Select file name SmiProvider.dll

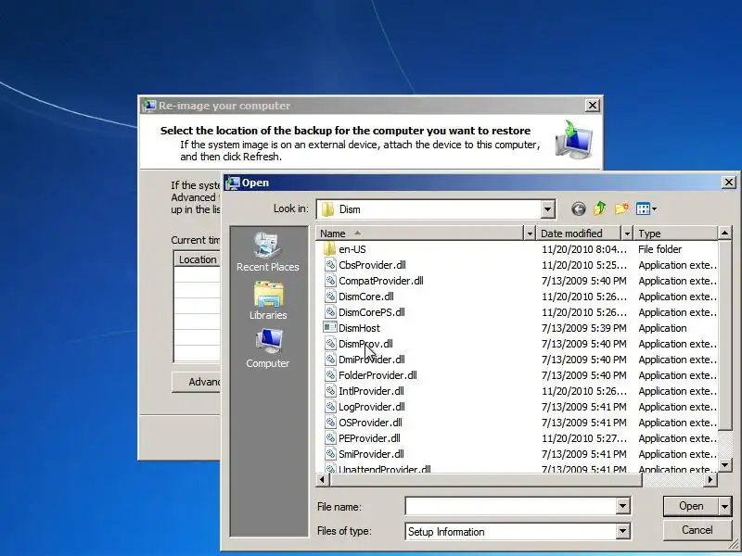pos(371,454)
